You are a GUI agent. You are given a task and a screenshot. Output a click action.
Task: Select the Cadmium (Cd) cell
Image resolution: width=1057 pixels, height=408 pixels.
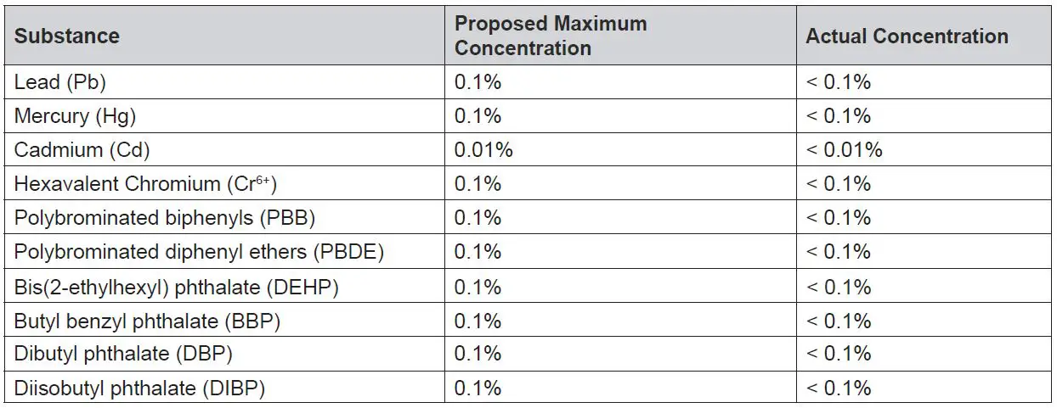click(x=82, y=150)
